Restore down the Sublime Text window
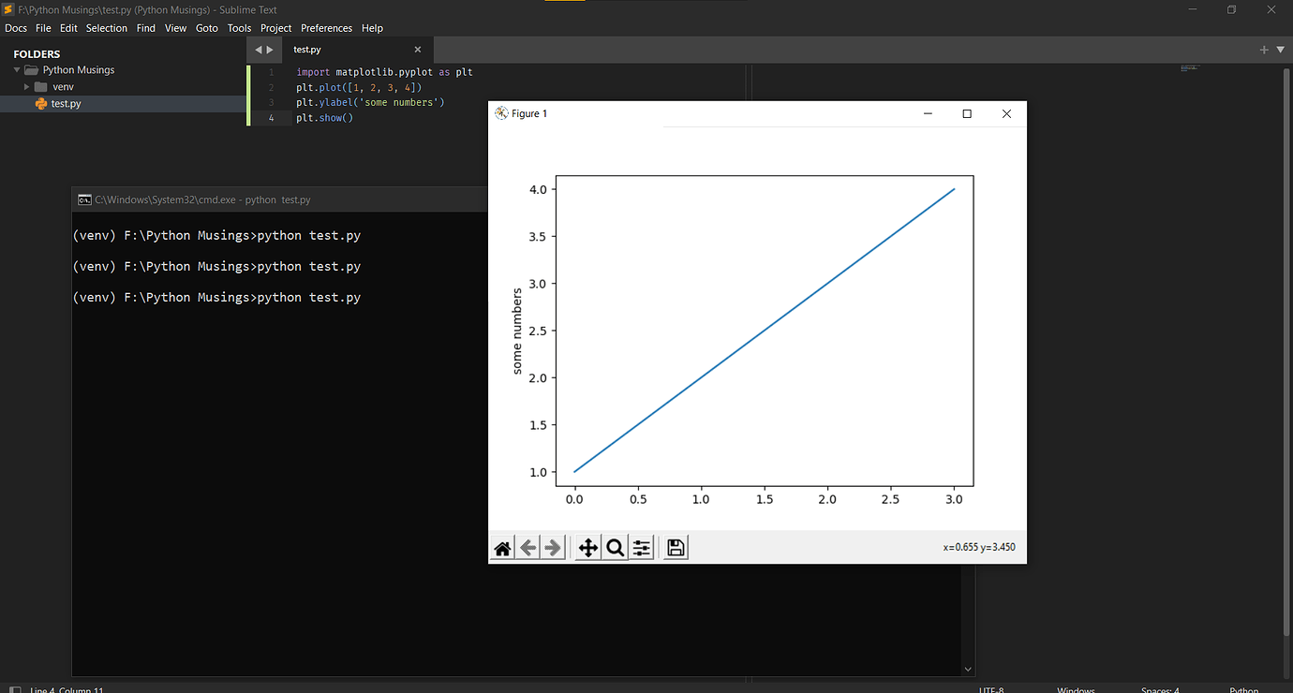Viewport: 1293px width, 693px height. [1231, 9]
